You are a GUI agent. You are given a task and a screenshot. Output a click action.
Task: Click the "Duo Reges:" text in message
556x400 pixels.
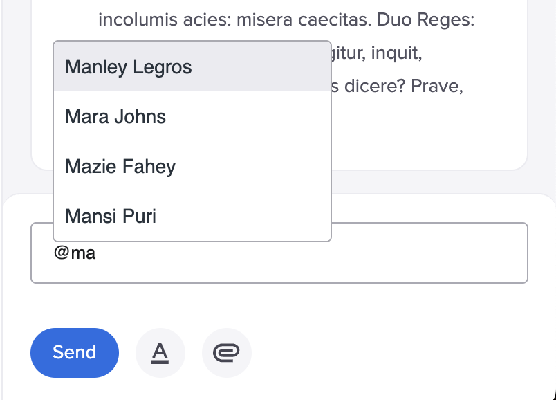pos(425,19)
